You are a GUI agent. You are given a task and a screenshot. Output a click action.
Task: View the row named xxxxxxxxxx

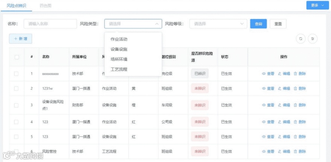click(x=268, y=74)
